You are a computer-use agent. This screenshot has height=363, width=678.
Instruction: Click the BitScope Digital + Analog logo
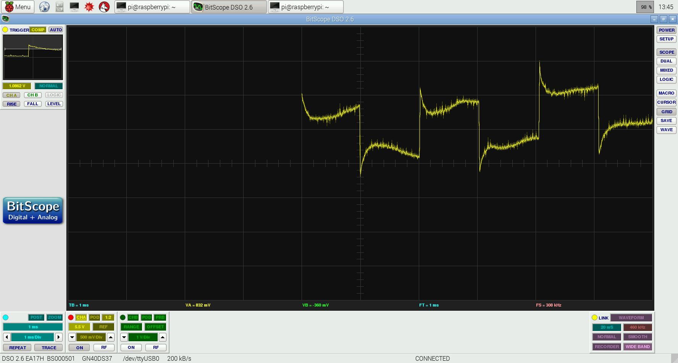(32, 210)
